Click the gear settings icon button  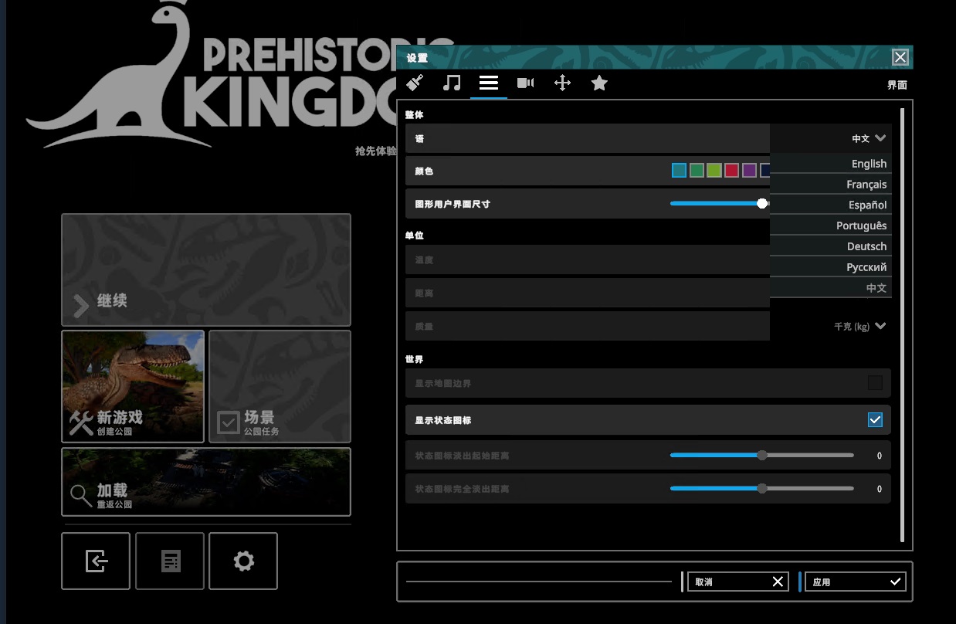click(x=243, y=561)
